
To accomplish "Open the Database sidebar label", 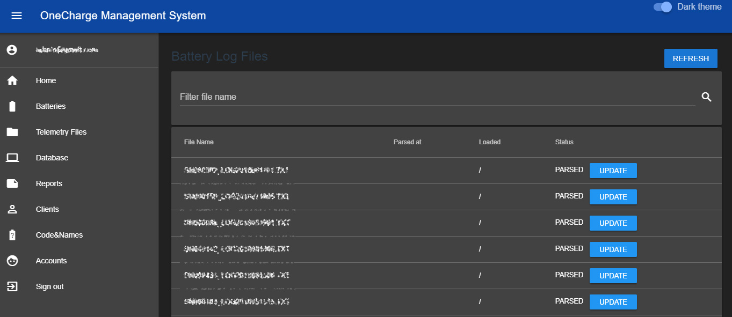I will [x=52, y=158].
